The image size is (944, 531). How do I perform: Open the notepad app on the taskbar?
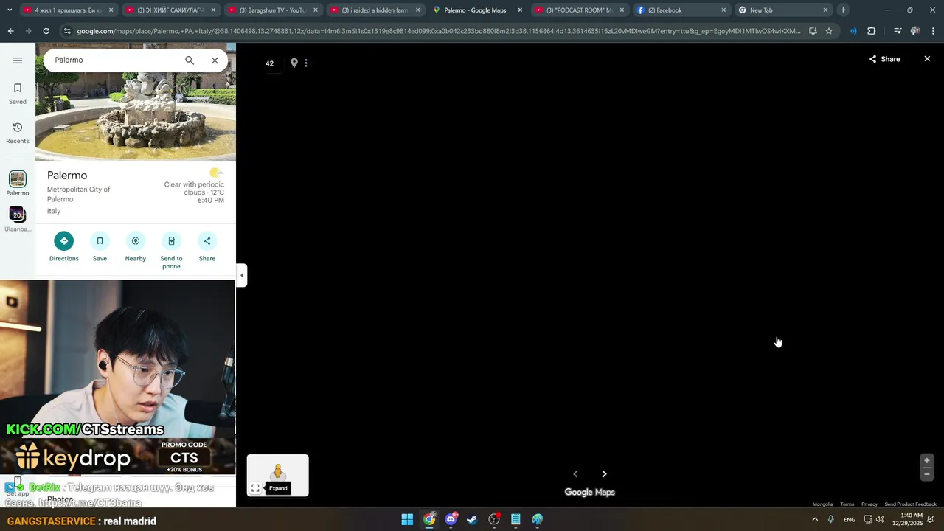coord(516,520)
